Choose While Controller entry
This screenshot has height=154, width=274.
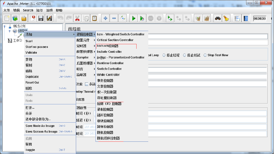coord(122,75)
